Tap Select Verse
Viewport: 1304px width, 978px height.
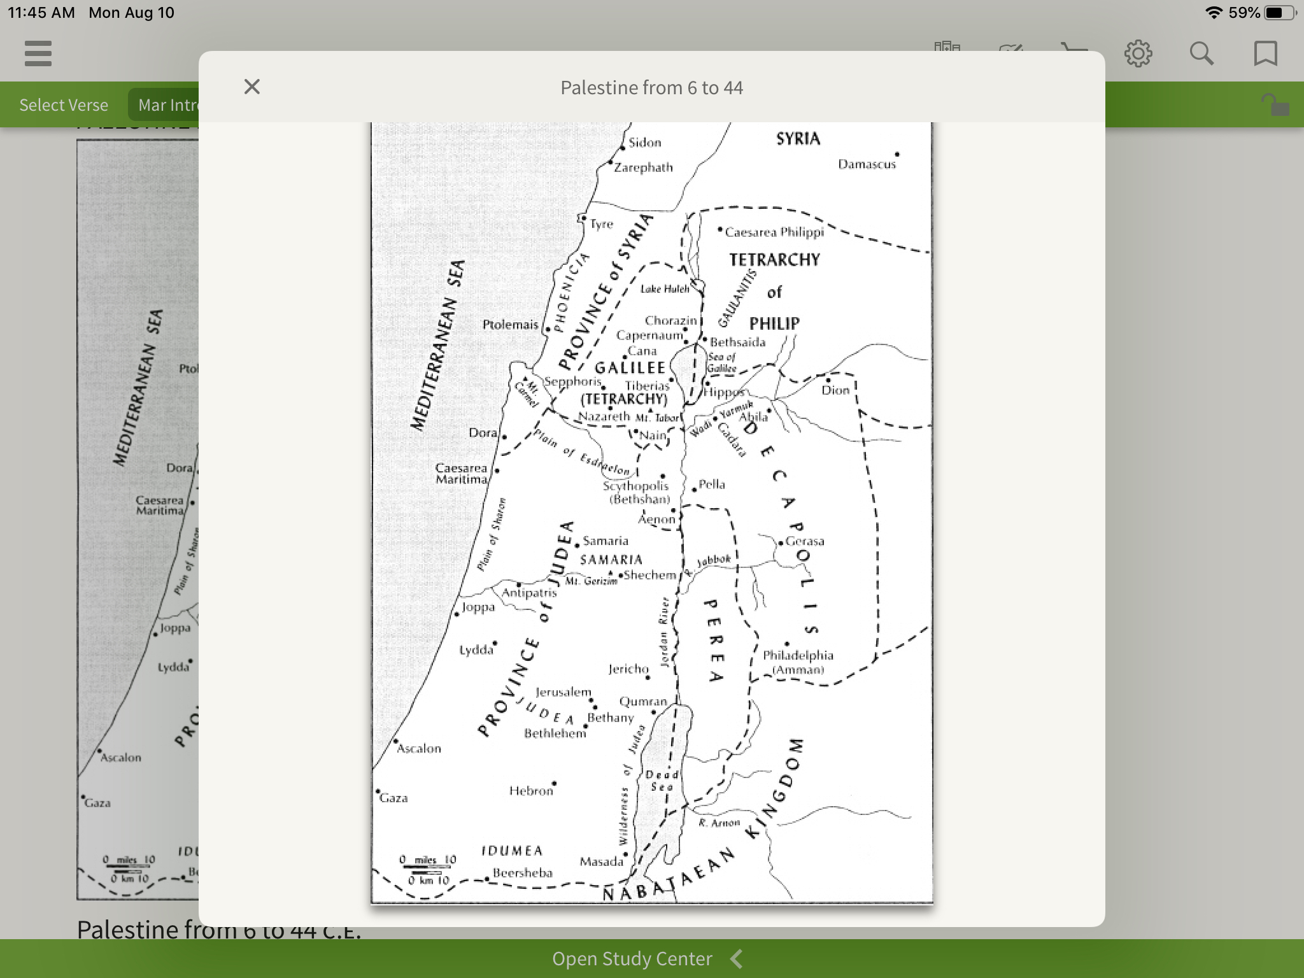click(64, 105)
